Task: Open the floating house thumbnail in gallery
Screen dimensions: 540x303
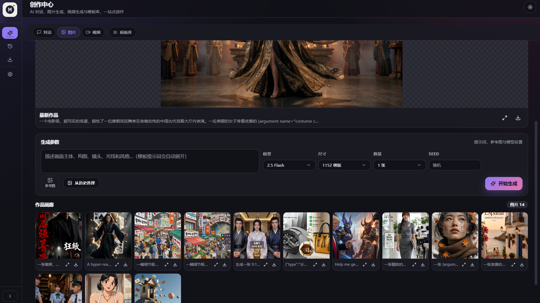Action: [x=158, y=288]
